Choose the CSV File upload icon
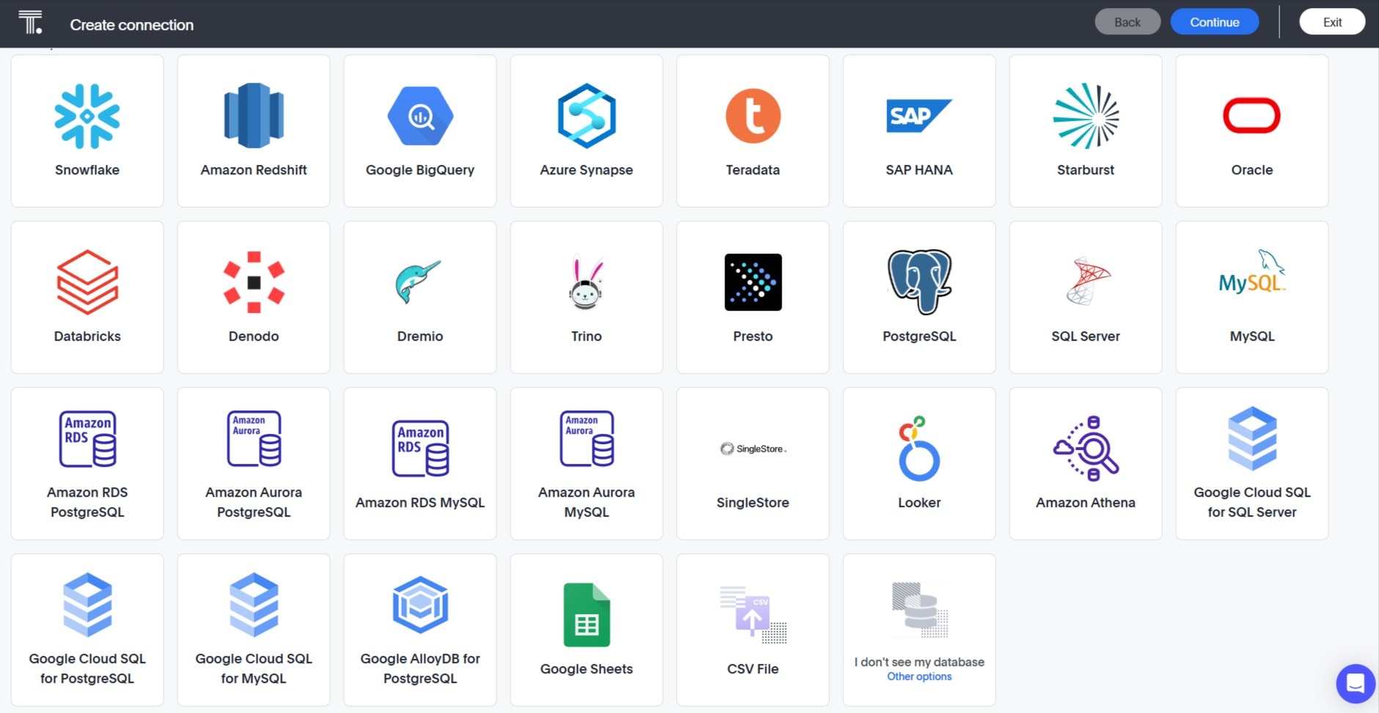 (753, 615)
